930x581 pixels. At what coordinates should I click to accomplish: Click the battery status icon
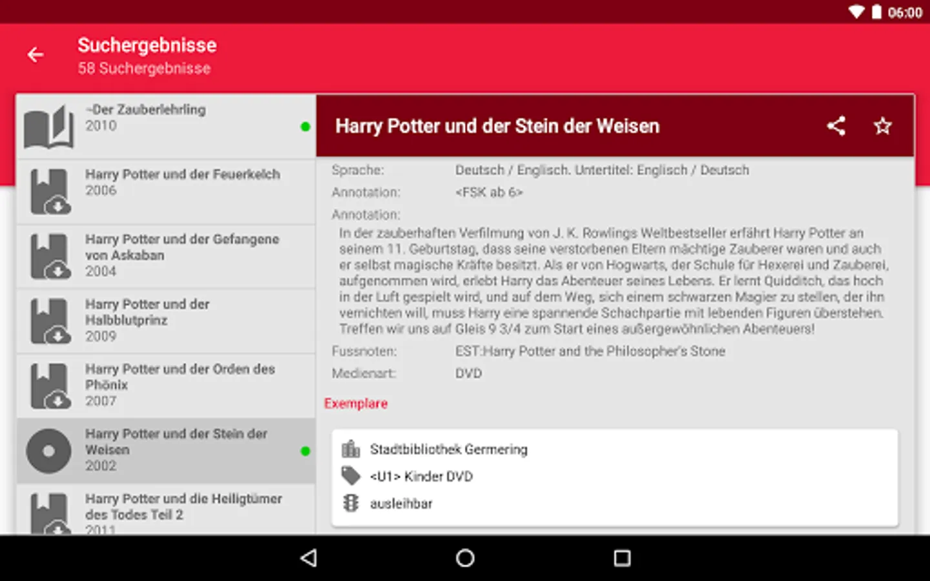click(876, 12)
